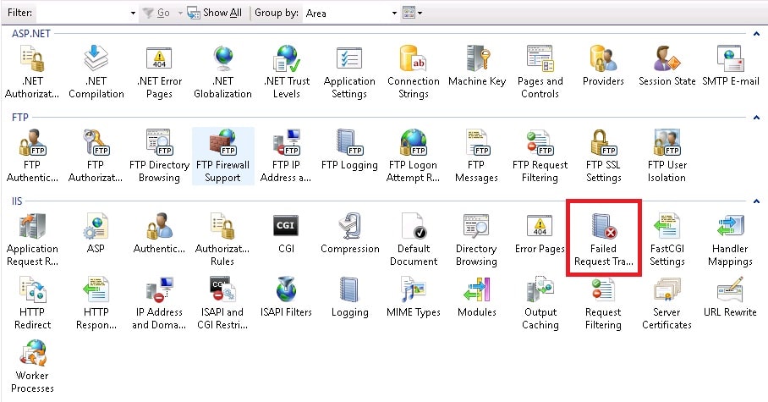Open Connection Strings feature
Viewport: 768px width, 402px height.
pyautogui.click(x=414, y=72)
